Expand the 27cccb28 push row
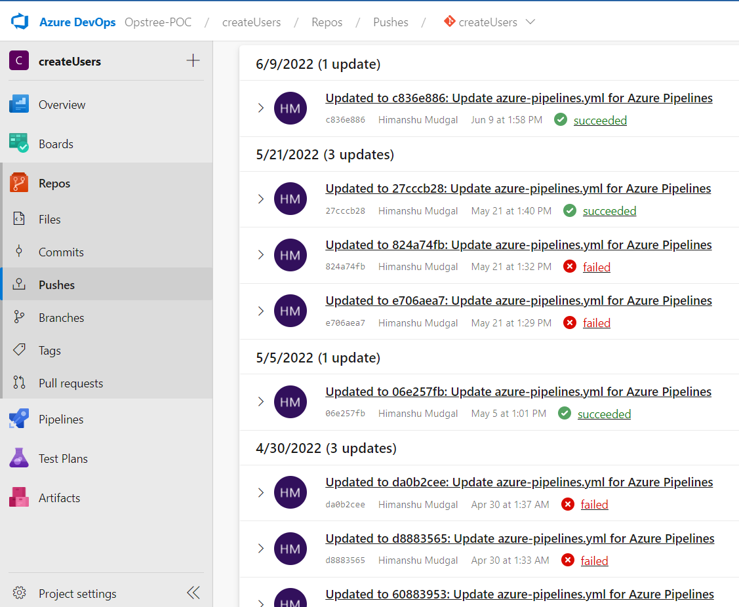739x607 pixels. click(x=260, y=199)
